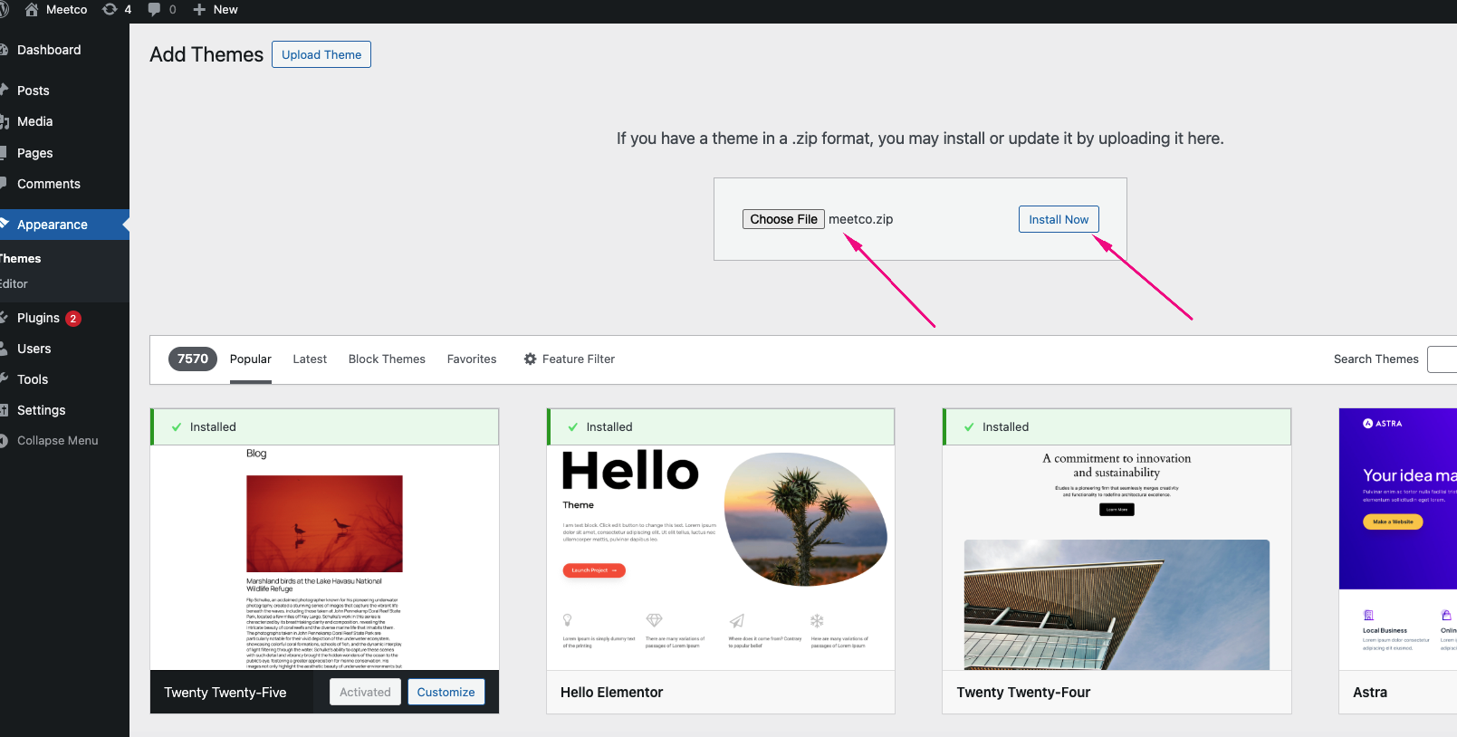Click the Collapse Menu arrow icon

[5, 441]
